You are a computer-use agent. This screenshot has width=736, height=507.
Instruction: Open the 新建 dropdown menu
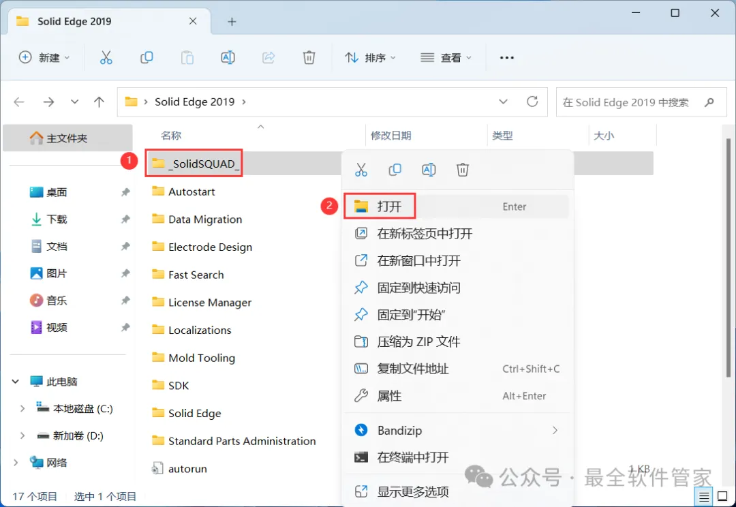click(44, 57)
